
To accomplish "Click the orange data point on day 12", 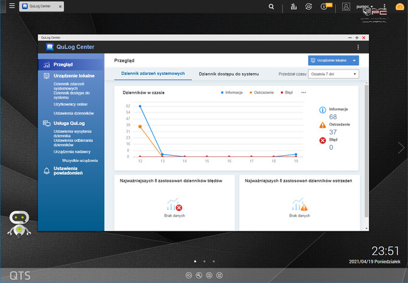I will point(140,127).
